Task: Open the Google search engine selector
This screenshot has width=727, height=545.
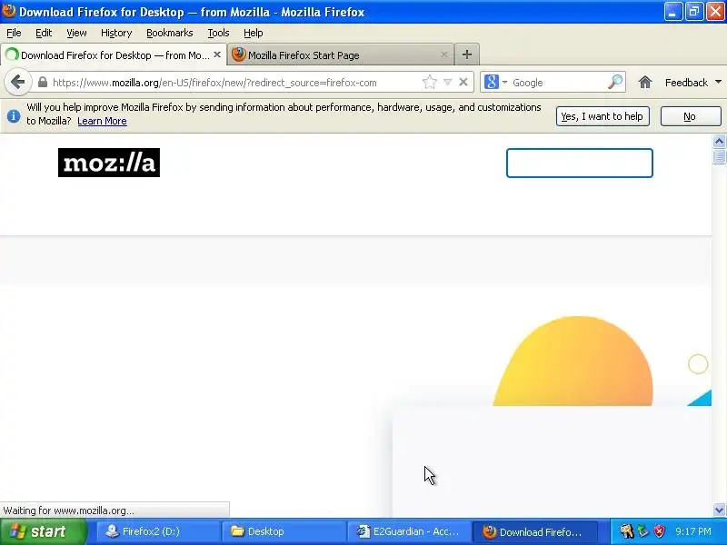Action: (495, 83)
